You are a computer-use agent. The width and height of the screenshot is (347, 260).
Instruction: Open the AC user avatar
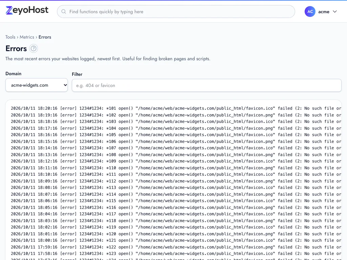[310, 12]
